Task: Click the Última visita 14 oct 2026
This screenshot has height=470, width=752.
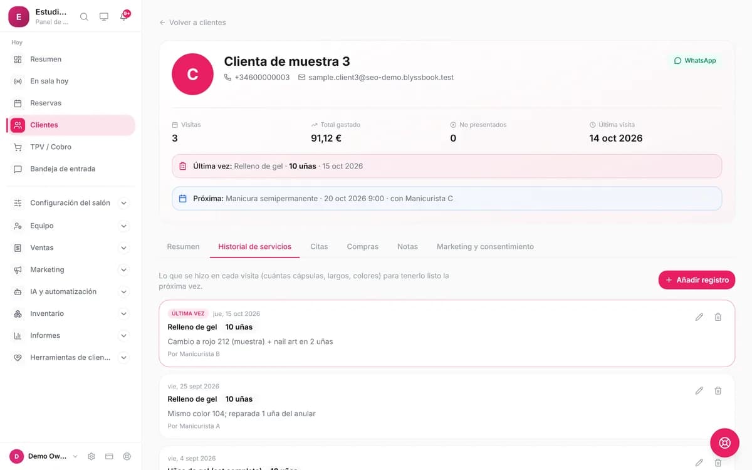Action: [616, 138]
